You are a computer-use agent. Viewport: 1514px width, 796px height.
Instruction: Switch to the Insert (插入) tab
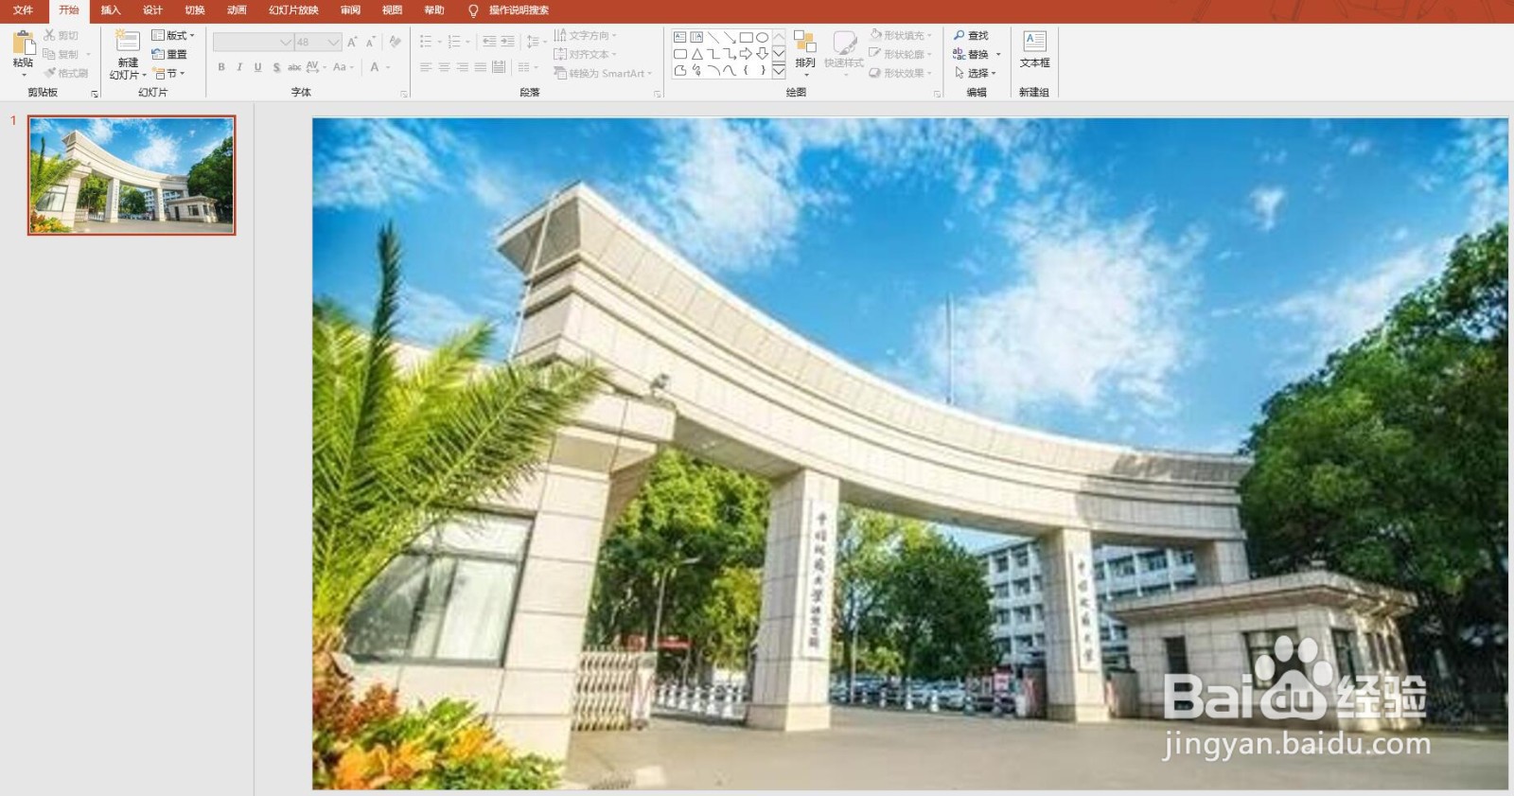[111, 10]
